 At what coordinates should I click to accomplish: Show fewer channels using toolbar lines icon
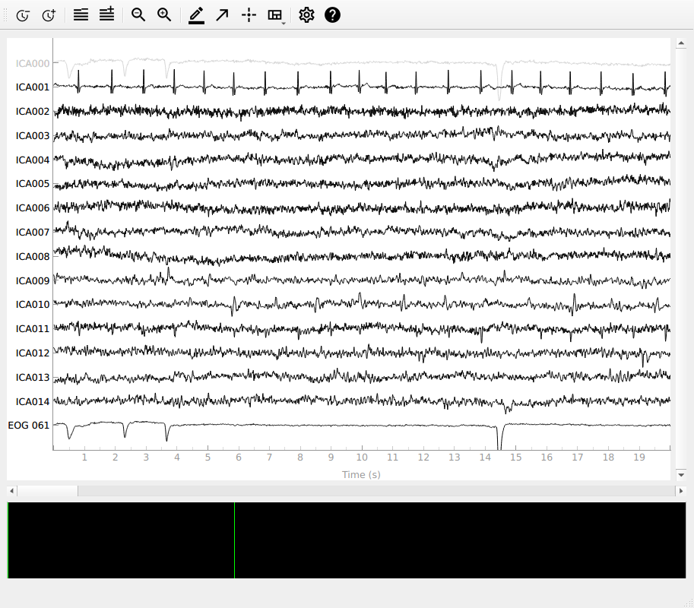81,14
